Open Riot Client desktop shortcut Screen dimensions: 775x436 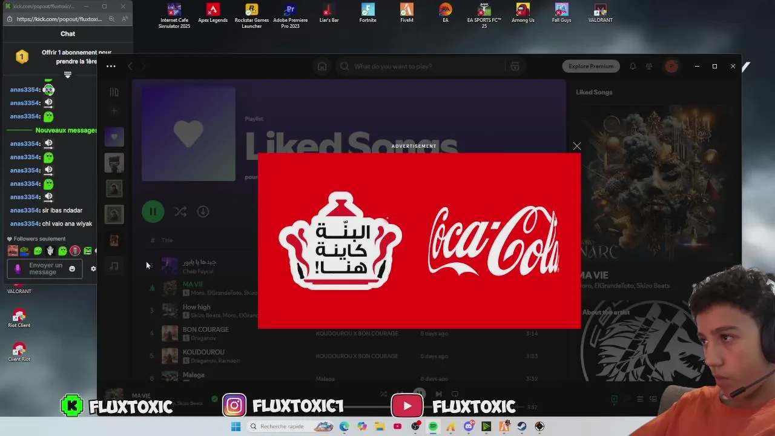tap(19, 319)
